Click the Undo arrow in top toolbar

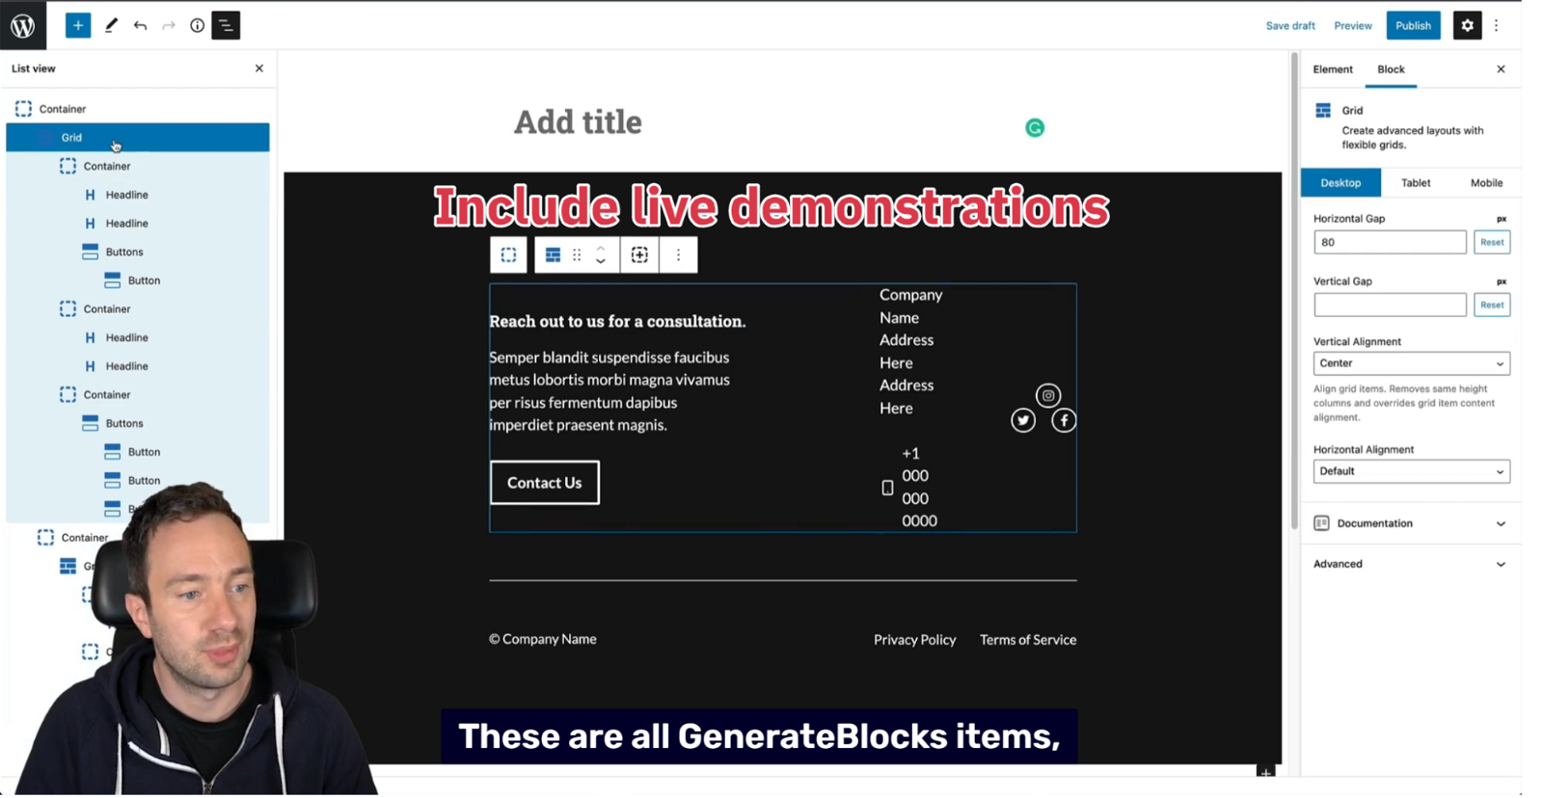[140, 26]
